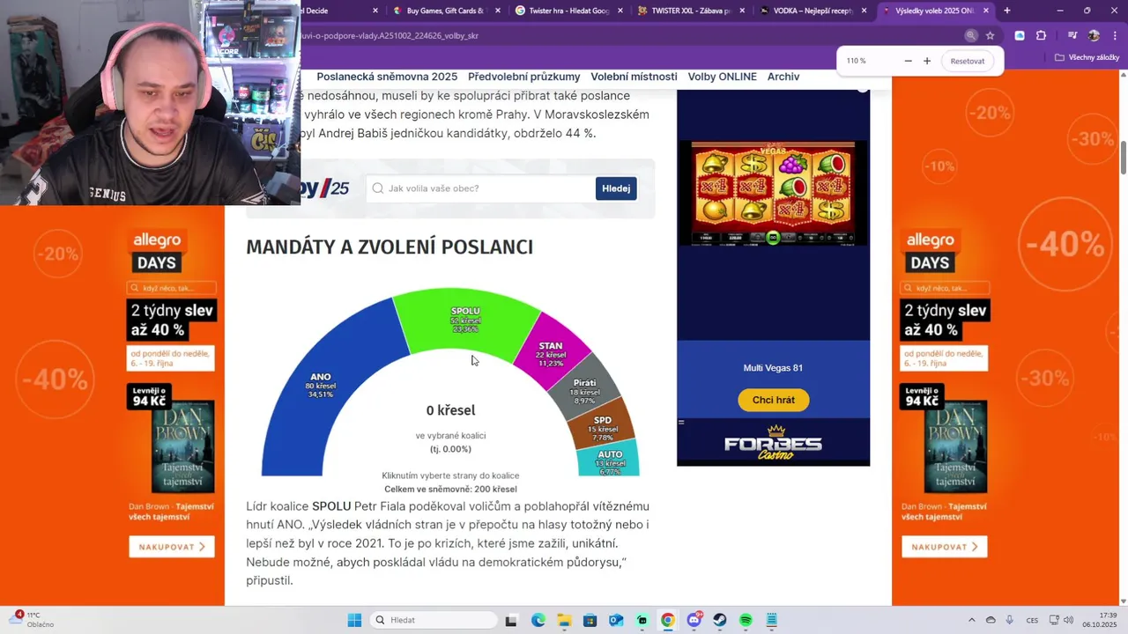Image resolution: width=1128 pixels, height=634 pixels.
Task: Select the SPOLU segment in the mandate chart
Action: 464,321
